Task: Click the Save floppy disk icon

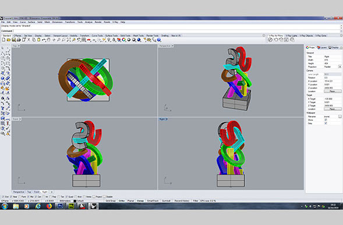Action: pos(13,40)
